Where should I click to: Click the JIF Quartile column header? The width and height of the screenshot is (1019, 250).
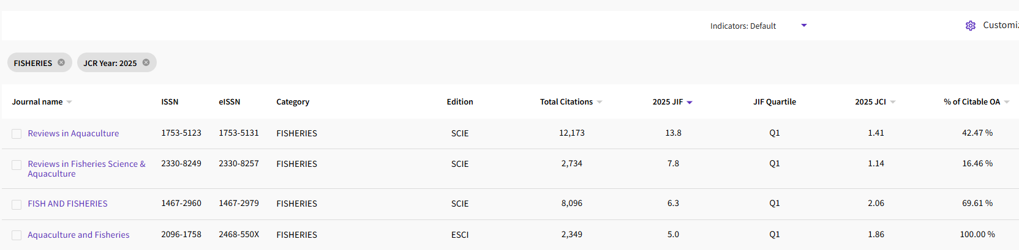(x=775, y=102)
